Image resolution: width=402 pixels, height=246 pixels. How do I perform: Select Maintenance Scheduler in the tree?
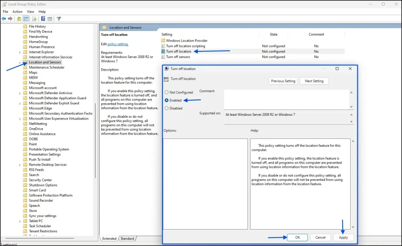[x=47, y=67]
